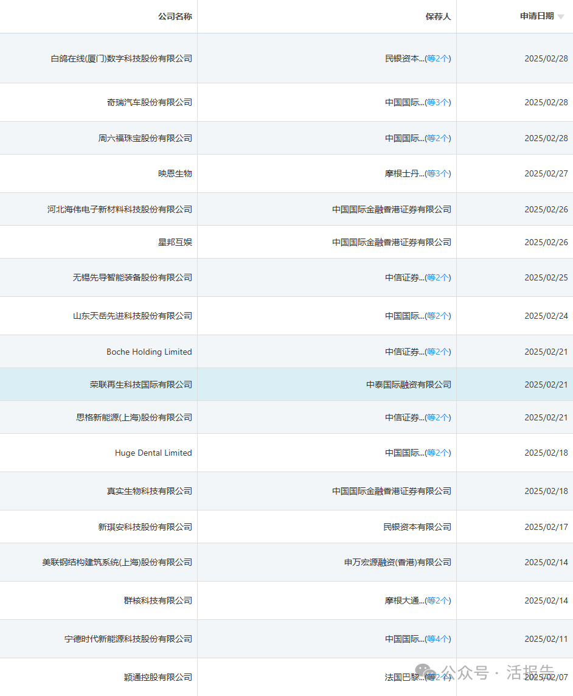Click 等2个 link in 群核科技 row

pyautogui.click(x=437, y=600)
